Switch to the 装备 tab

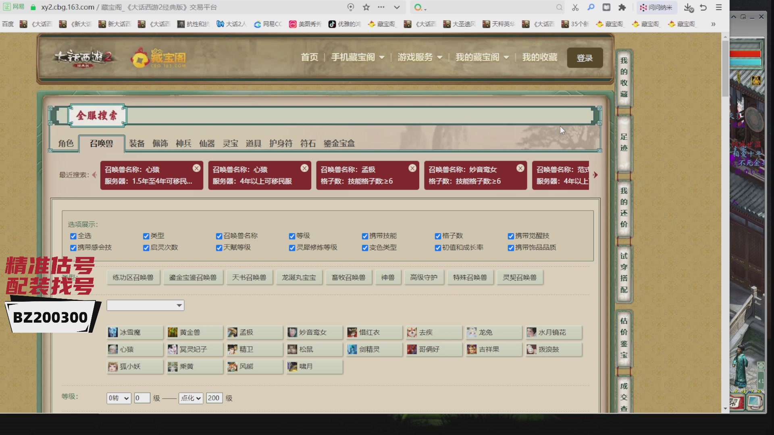pyautogui.click(x=137, y=143)
